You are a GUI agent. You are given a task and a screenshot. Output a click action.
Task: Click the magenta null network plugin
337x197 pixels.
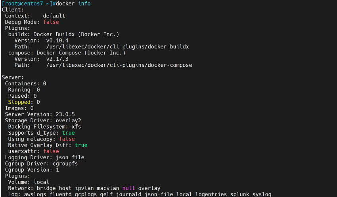[128, 188]
